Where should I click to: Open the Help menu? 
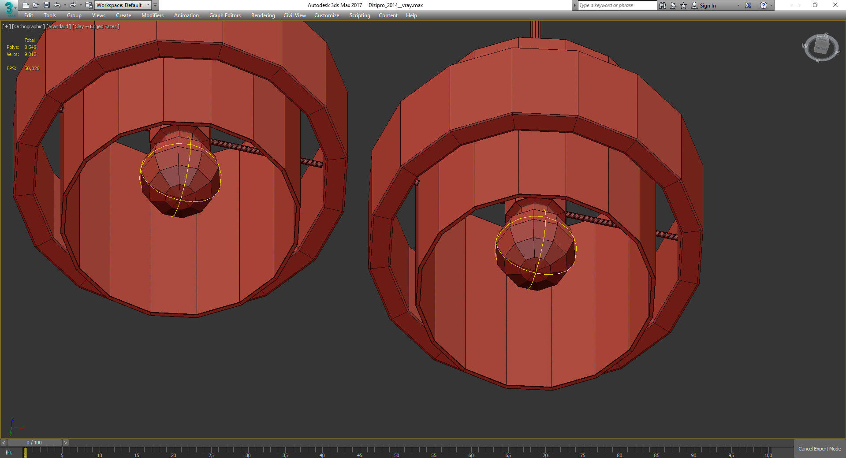coord(411,15)
